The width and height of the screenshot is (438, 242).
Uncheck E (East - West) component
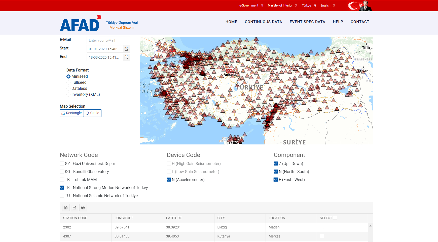point(276,180)
